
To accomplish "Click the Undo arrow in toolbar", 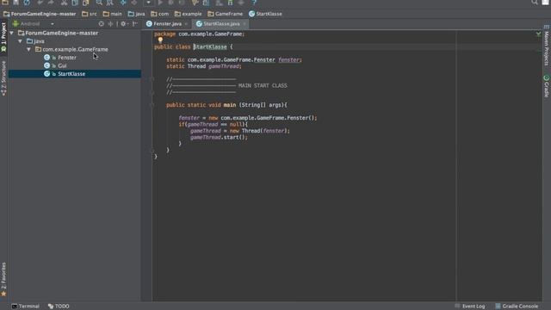I will coord(40,3).
